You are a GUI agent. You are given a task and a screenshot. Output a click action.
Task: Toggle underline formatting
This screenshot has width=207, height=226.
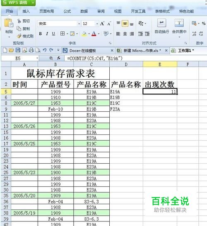[x=53, y=34]
